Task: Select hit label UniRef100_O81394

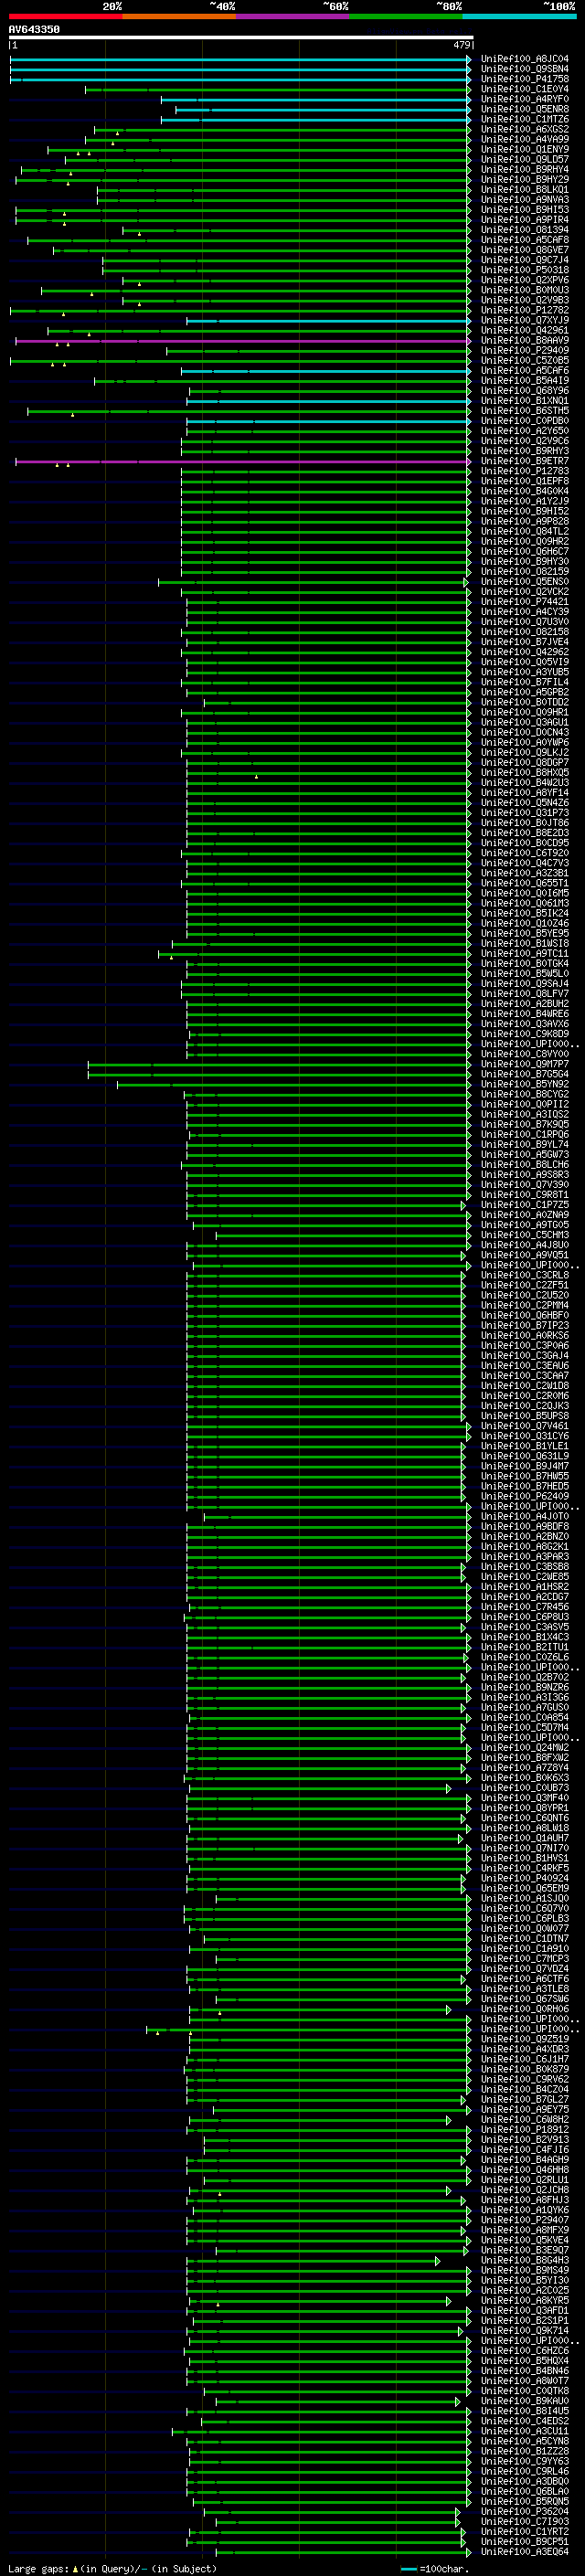Action: click(x=525, y=229)
